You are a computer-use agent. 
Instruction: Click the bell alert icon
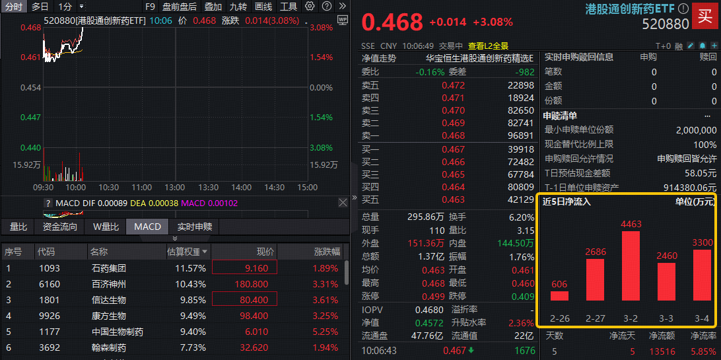701,46
